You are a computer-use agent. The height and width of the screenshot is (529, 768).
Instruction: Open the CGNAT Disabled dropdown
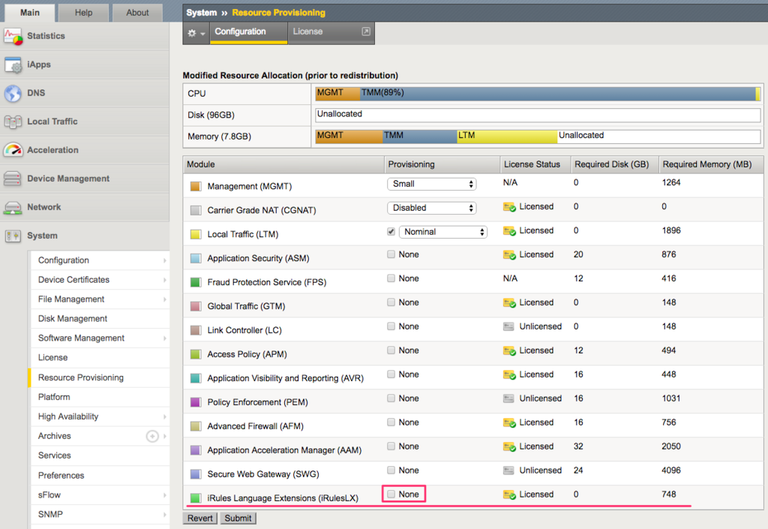[431, 208]
